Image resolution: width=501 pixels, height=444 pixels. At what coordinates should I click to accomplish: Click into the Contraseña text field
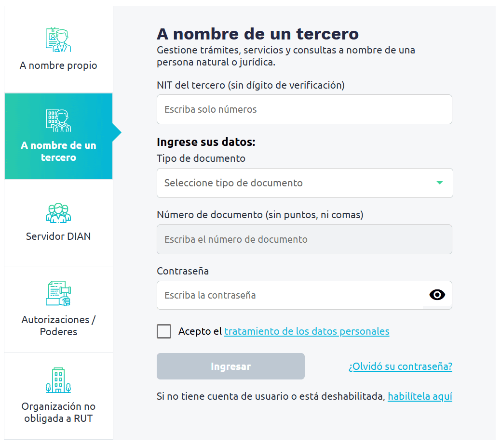[x=289, y=295]
